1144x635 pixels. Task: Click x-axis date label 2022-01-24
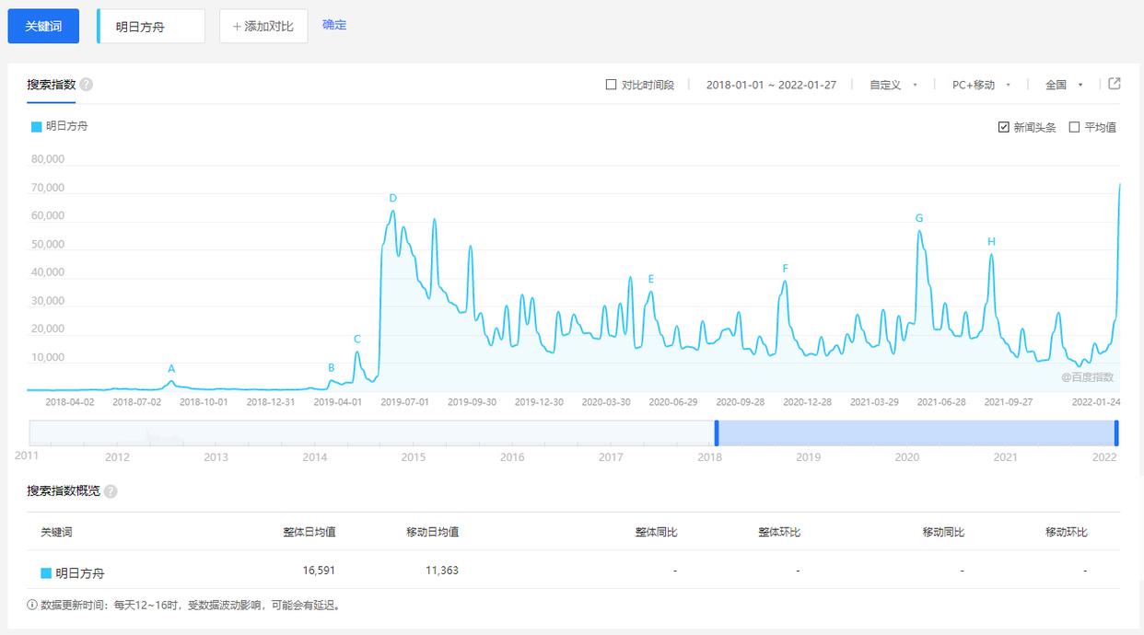(x=1096, y=402)
